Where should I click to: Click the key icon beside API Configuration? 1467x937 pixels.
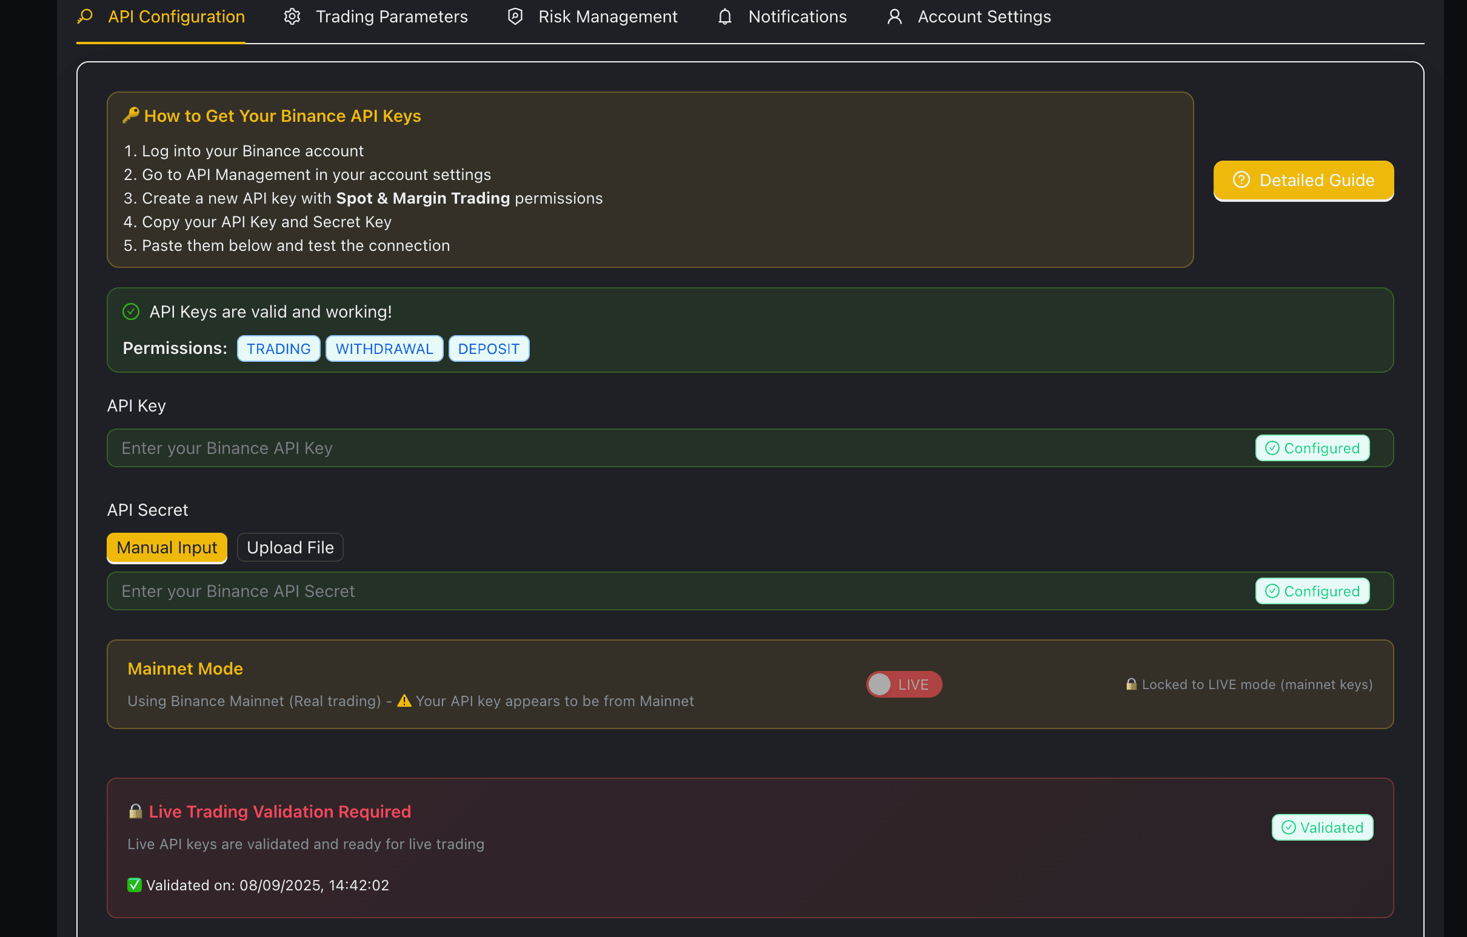pos(85,16)
